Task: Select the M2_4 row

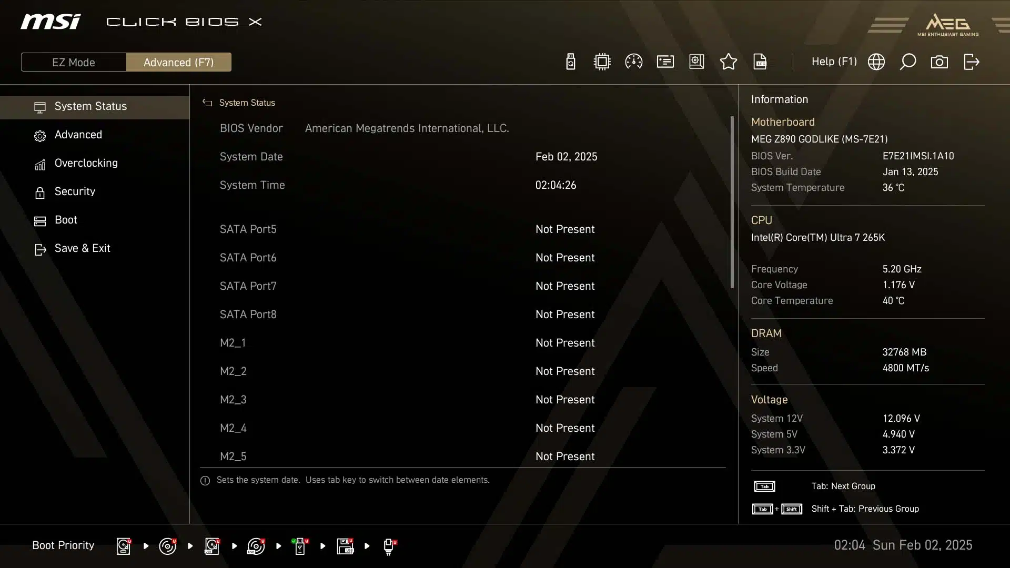Action: 463,428
